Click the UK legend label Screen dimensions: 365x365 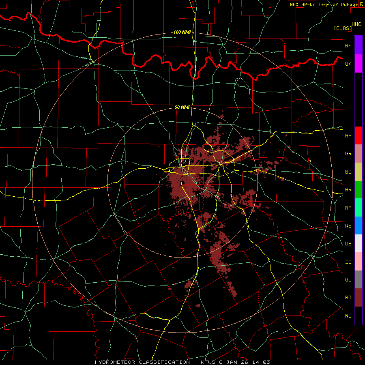pyautogui.click(x=348, y=64)
